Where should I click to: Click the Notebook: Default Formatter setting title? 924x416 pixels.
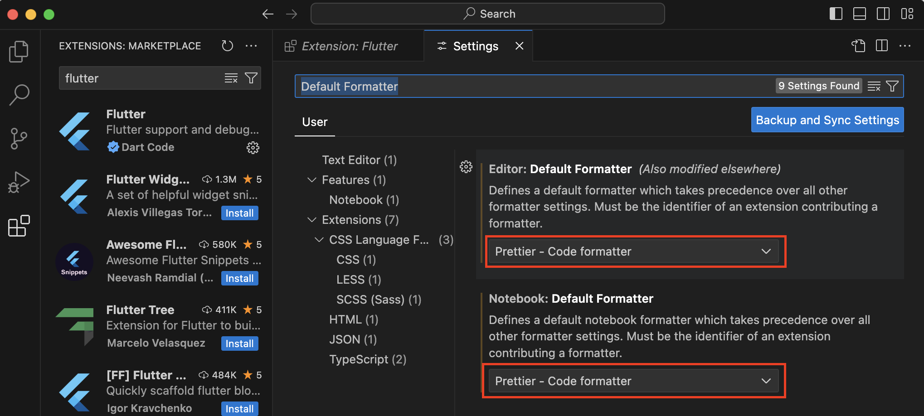pos(571,299)
